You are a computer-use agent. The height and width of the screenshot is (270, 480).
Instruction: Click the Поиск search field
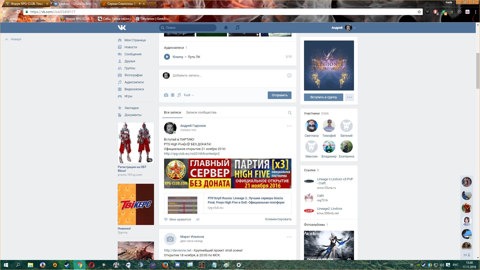(x=187, y=27)
